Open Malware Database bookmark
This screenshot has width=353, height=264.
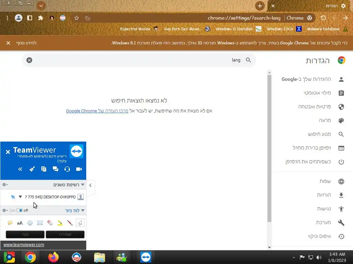(x=327, y=29)
